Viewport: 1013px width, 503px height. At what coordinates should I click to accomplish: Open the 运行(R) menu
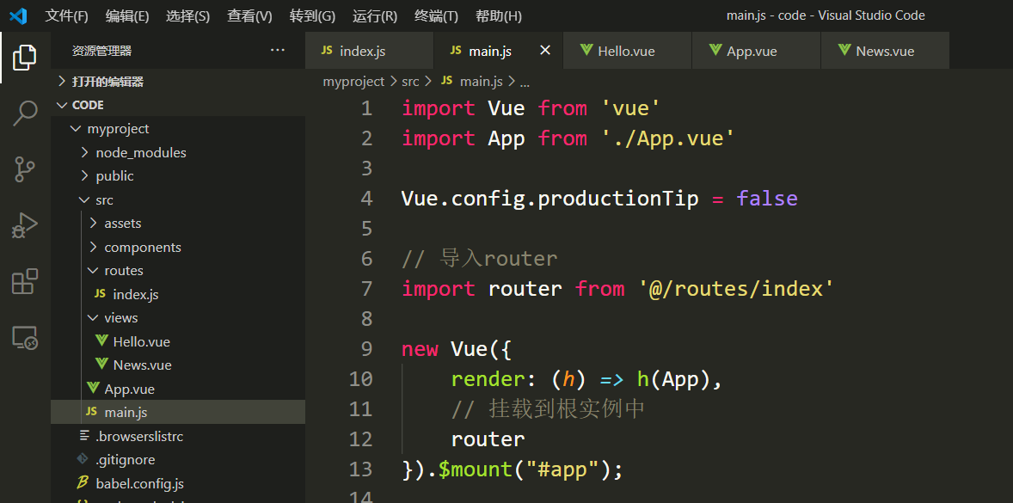375,16
